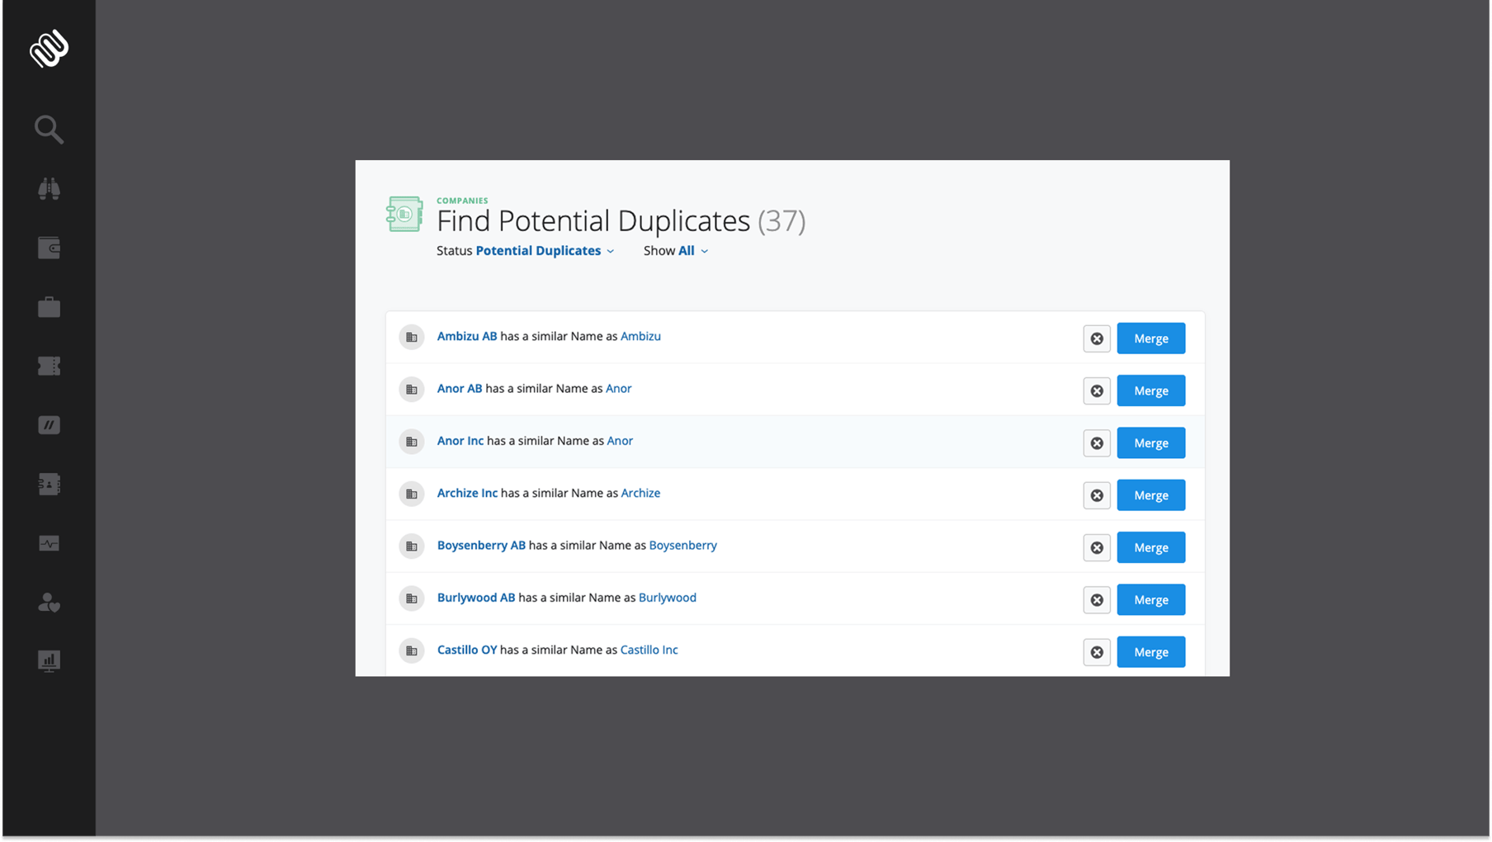This screenshot has width=1492, height=842.
Task: Click the ticket icon in sidebar
Action: pos(49,366)
